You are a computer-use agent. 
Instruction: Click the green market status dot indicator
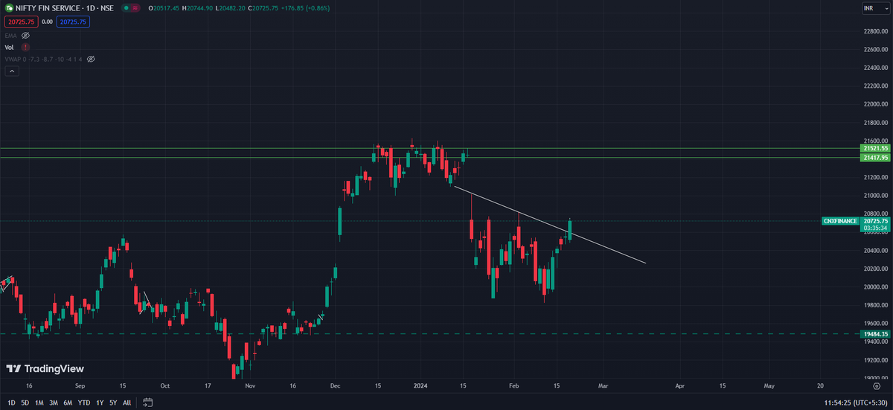(x=126, y=8)
